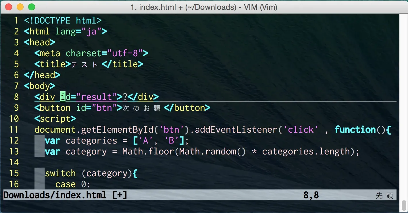
Task: Click 'charset' in the meta tag
Action: tap(84, 53)
